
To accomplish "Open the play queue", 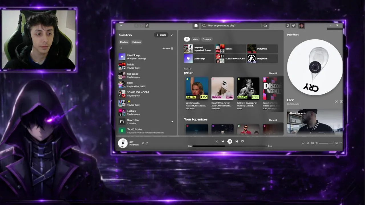I will 308,143.
